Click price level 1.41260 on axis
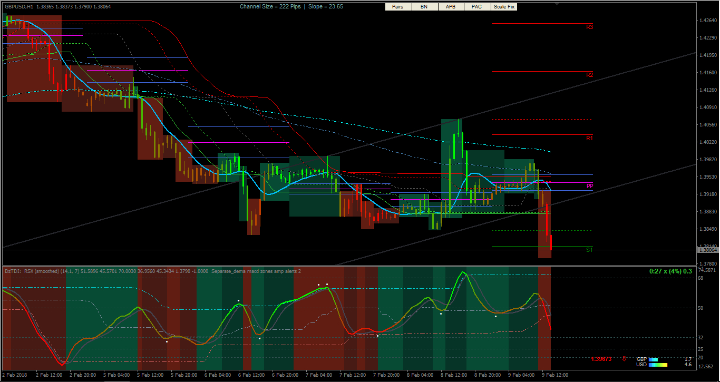 (x=707, y=90)
